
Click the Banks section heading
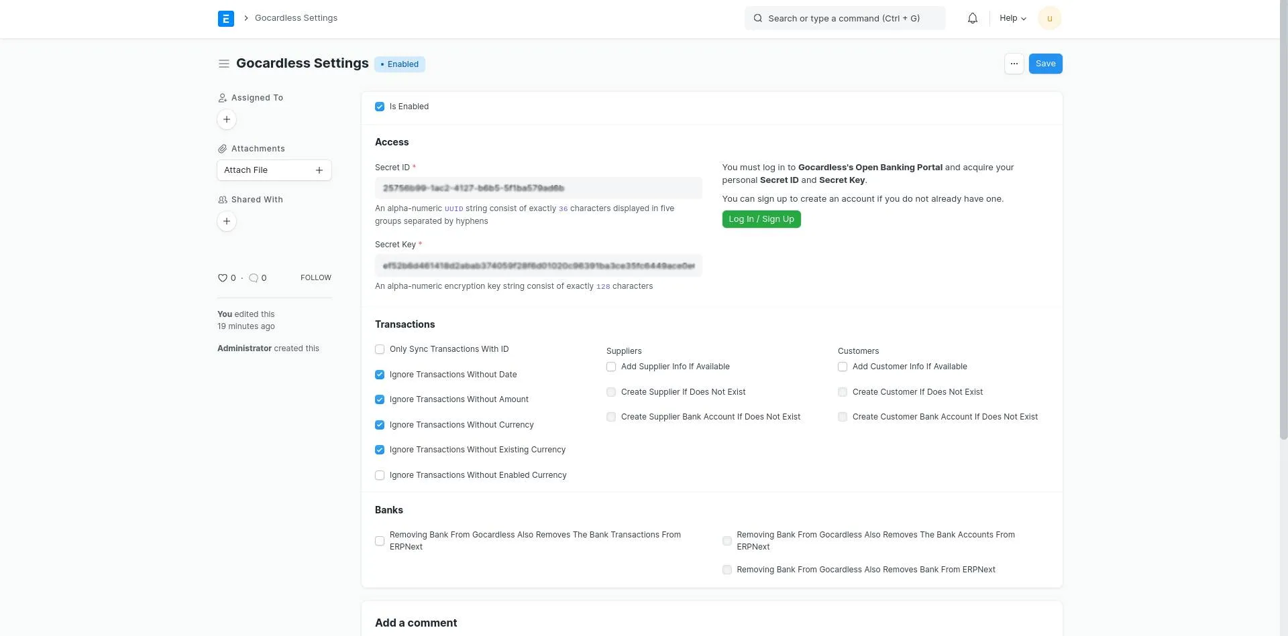coord(389,510)
